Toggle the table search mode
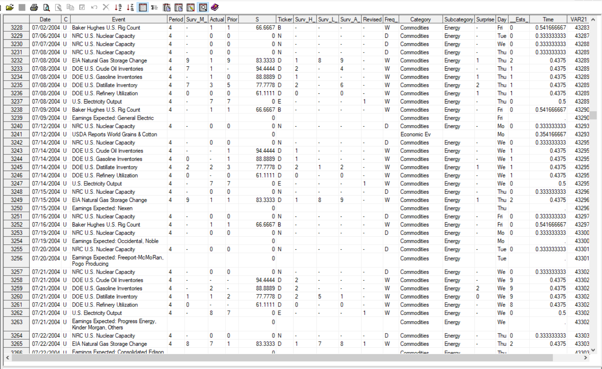The width and height of the screenshot is (602, 369). [x=202, y=7]
